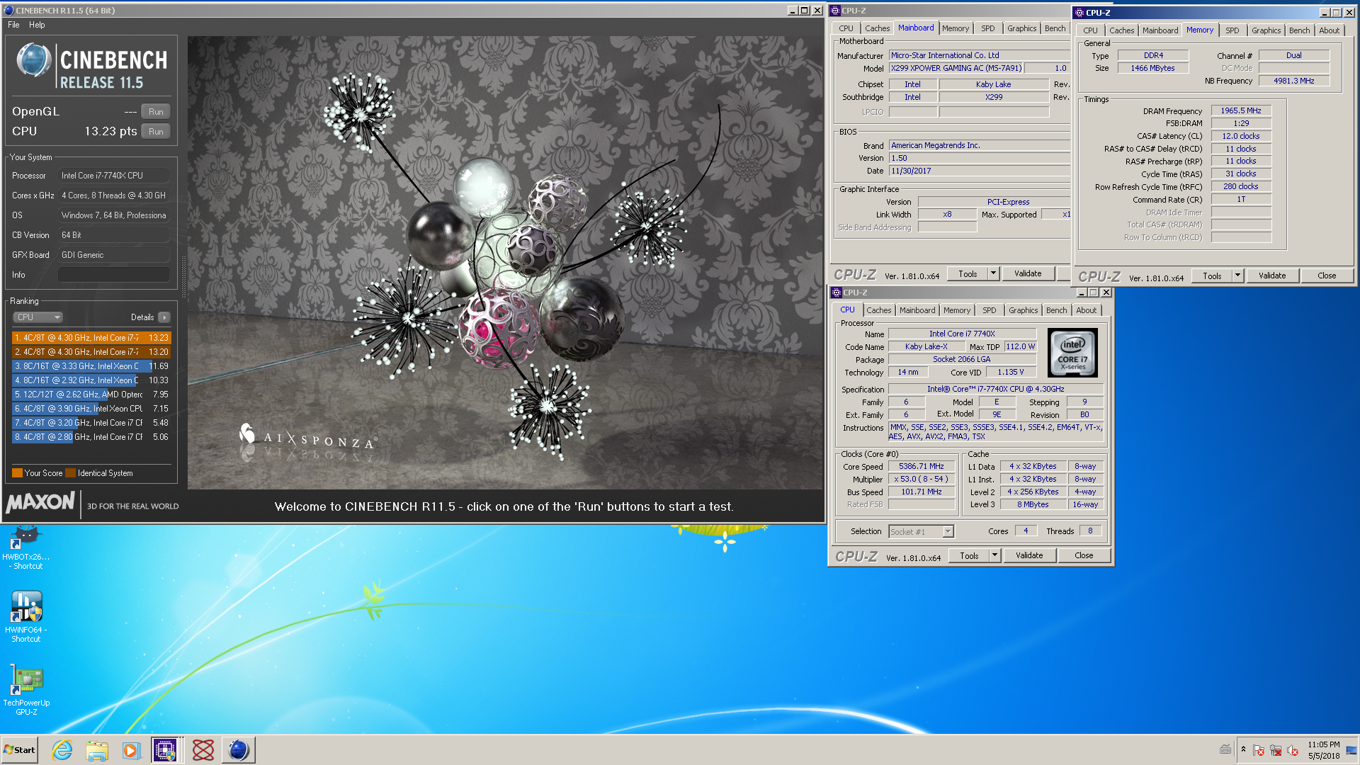Viewport: 1360px width, 765px height.
Task: Run the OpenGL benchmark
Action: pyautogui.click(x=156, y=112)
